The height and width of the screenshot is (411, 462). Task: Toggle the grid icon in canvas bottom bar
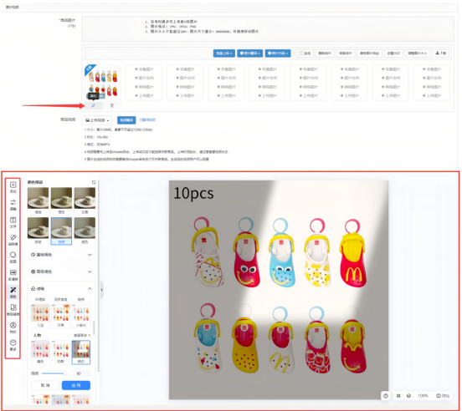(x=398, y=396)
